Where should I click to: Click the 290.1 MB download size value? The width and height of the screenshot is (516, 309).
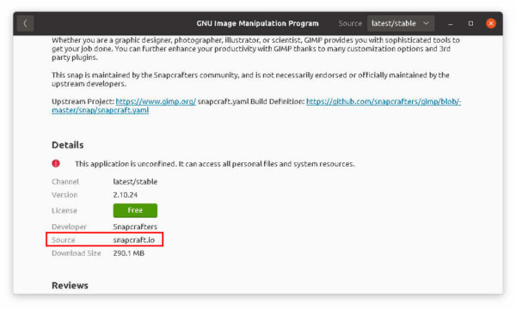[x=129, y=253]
